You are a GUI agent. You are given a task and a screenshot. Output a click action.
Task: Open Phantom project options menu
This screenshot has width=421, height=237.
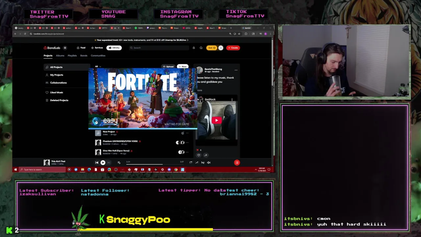coord(187,143)
